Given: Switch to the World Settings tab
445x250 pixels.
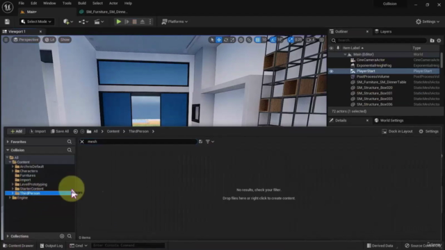Looking at the screenshot, I should [389, 120].
